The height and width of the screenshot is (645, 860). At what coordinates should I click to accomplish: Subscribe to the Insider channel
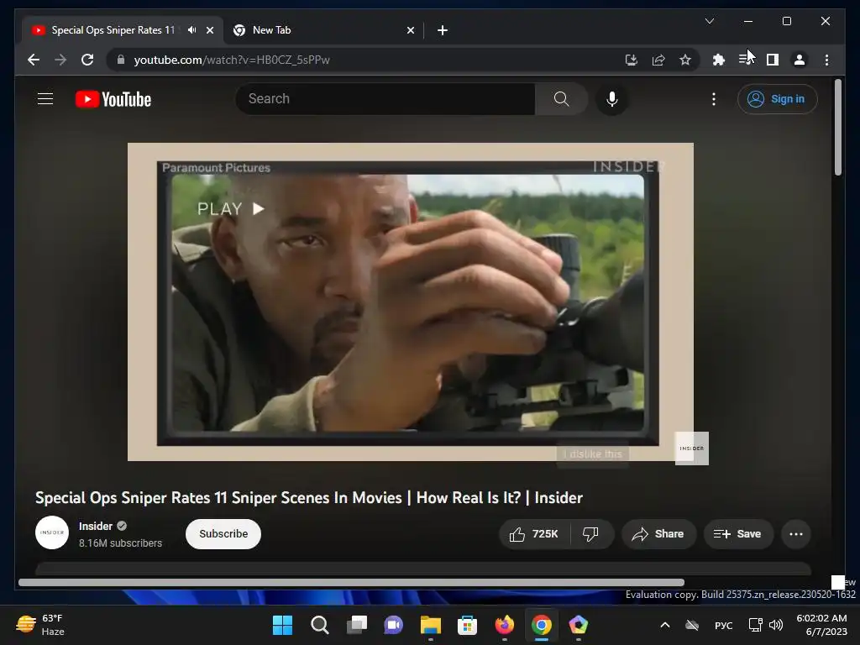tap(223, 533)
